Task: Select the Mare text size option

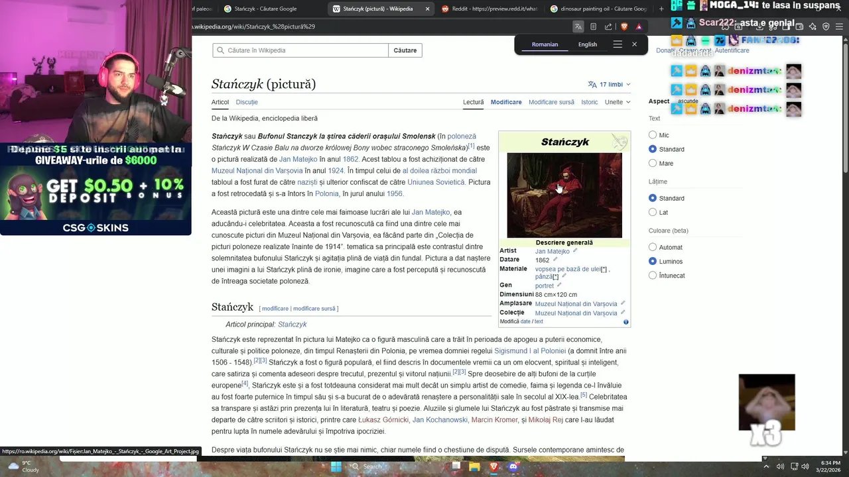Action: [653, 163]
